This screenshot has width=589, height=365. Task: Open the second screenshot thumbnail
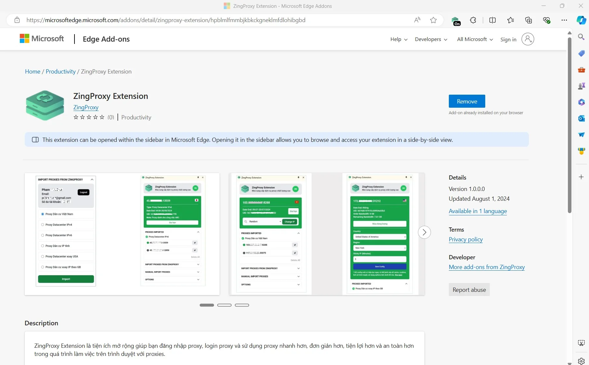pyautogui.click(x=327, y=234)
